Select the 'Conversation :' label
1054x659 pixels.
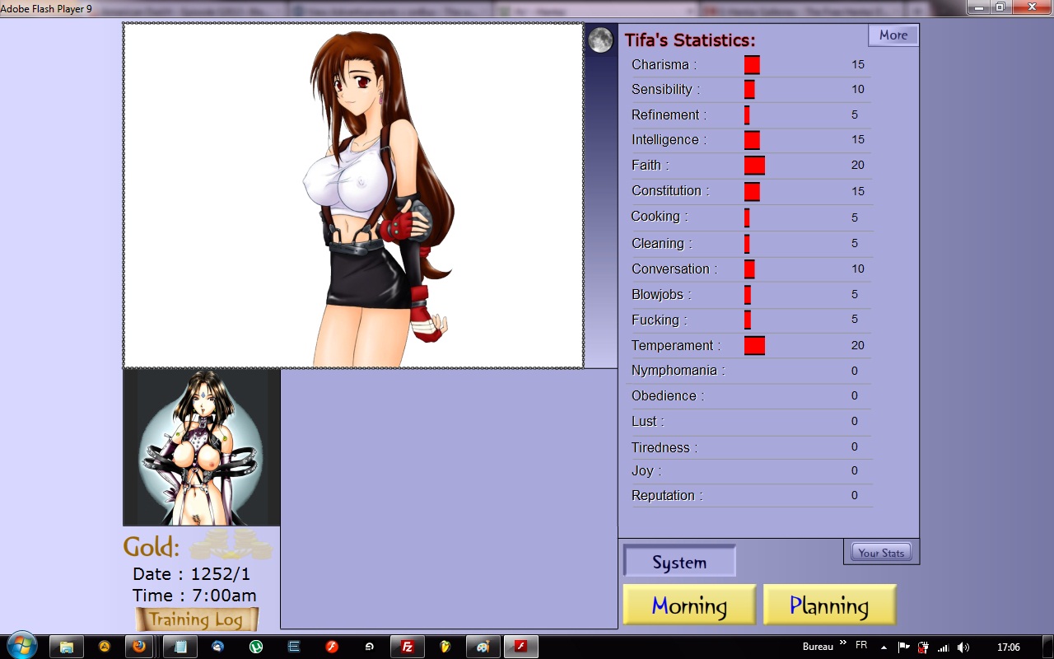[x=674, y=269]
